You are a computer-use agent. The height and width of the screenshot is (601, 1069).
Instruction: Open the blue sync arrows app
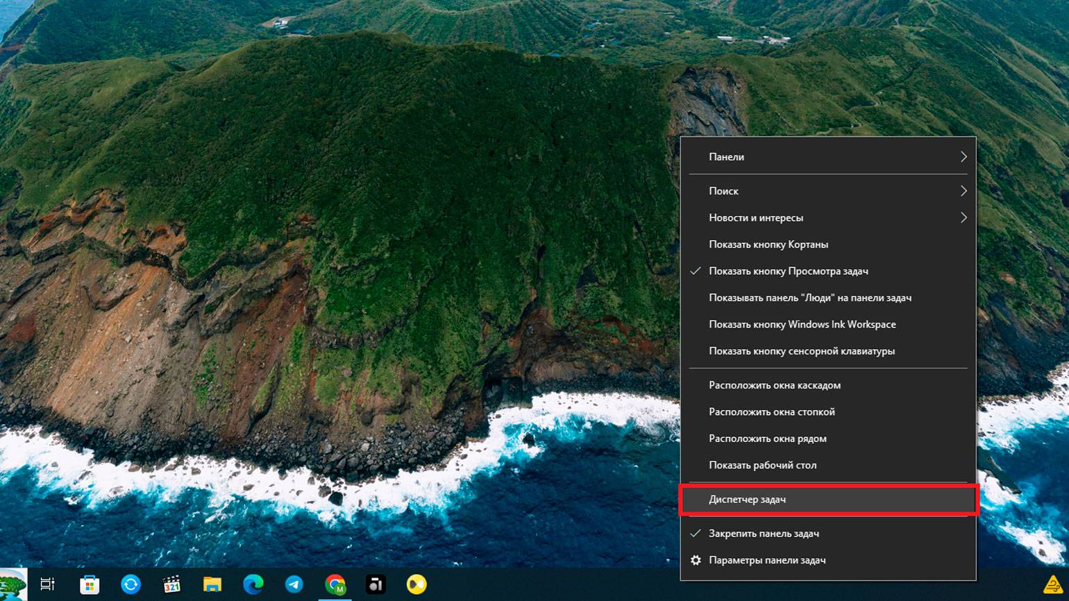131,584
